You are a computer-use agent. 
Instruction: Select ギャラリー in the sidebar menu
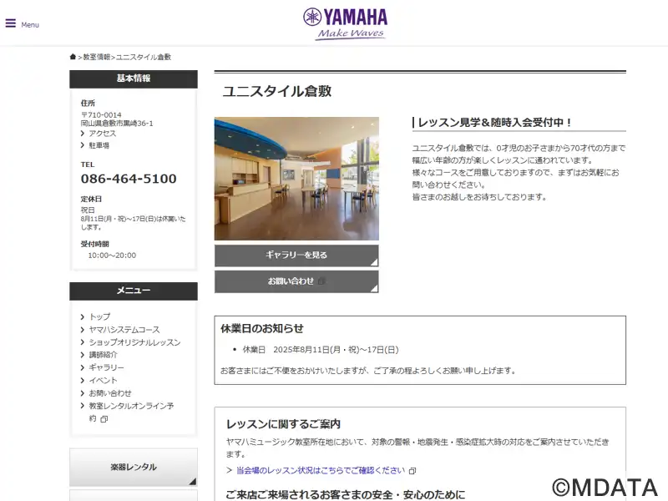point(107,367)
